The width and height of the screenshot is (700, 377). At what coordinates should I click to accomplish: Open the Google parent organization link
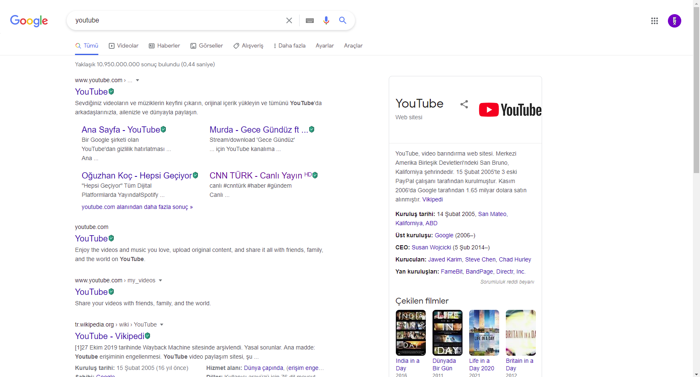click(x=444, y=235)
